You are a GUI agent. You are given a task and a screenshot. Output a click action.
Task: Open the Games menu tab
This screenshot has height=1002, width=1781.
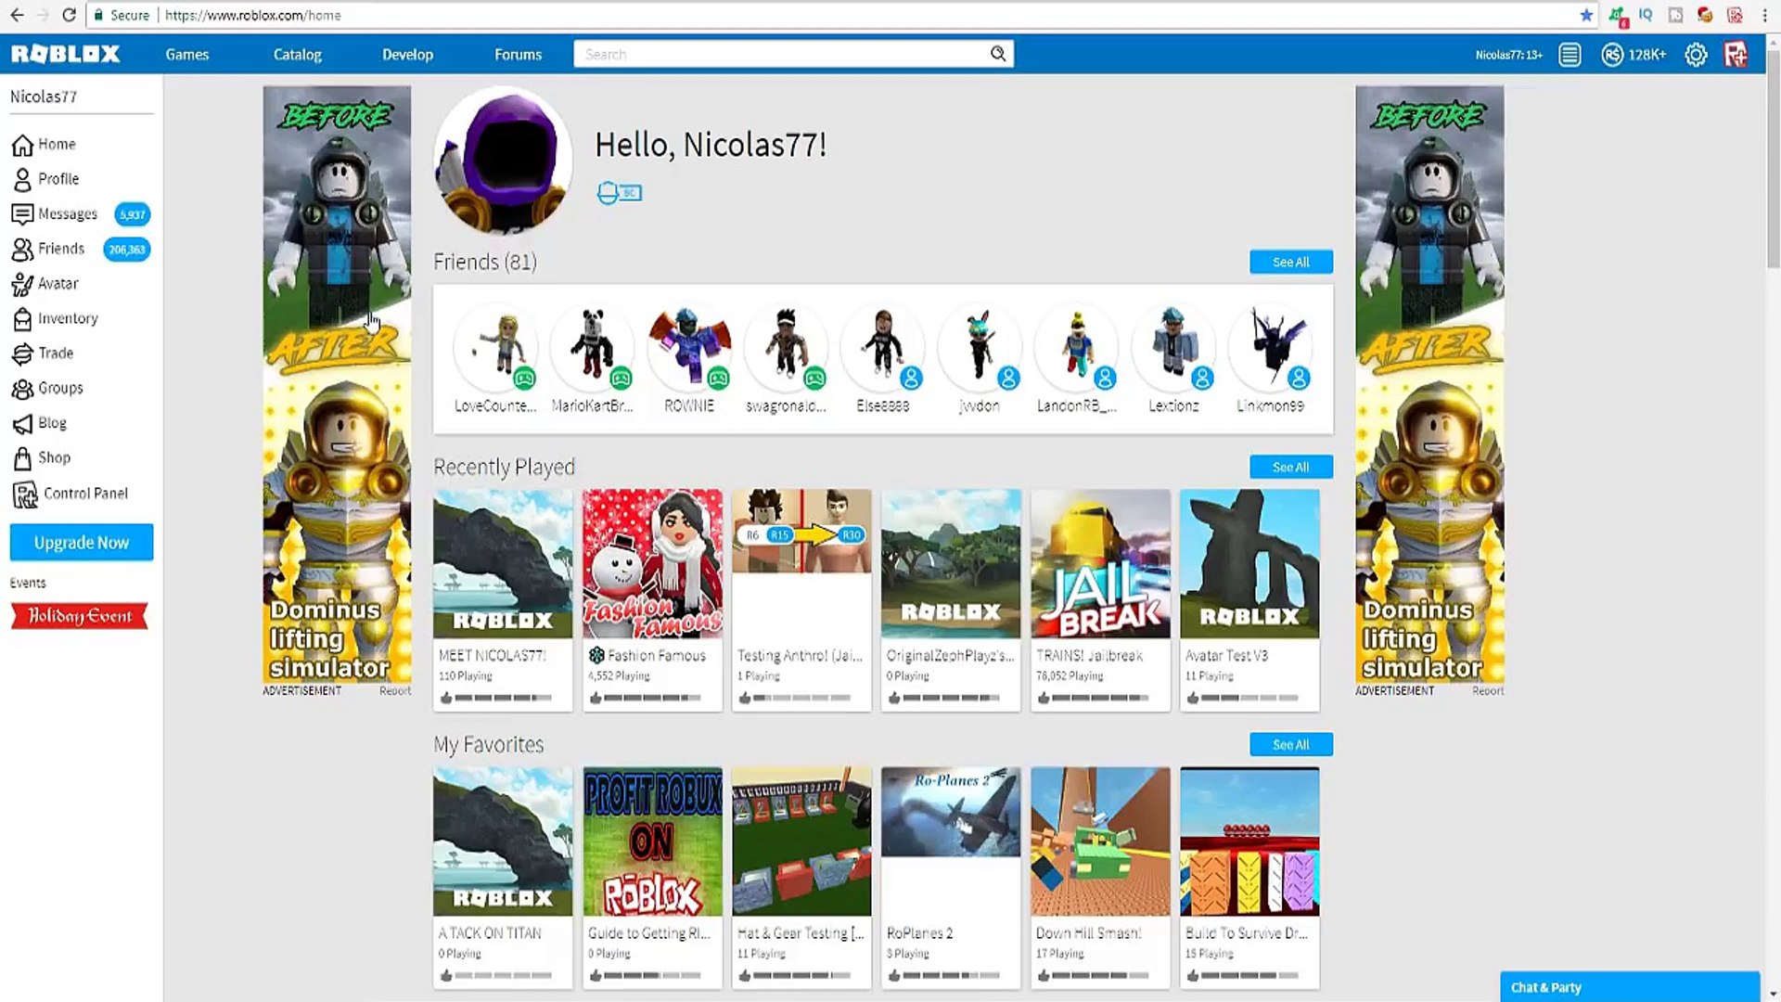[187, 55]
